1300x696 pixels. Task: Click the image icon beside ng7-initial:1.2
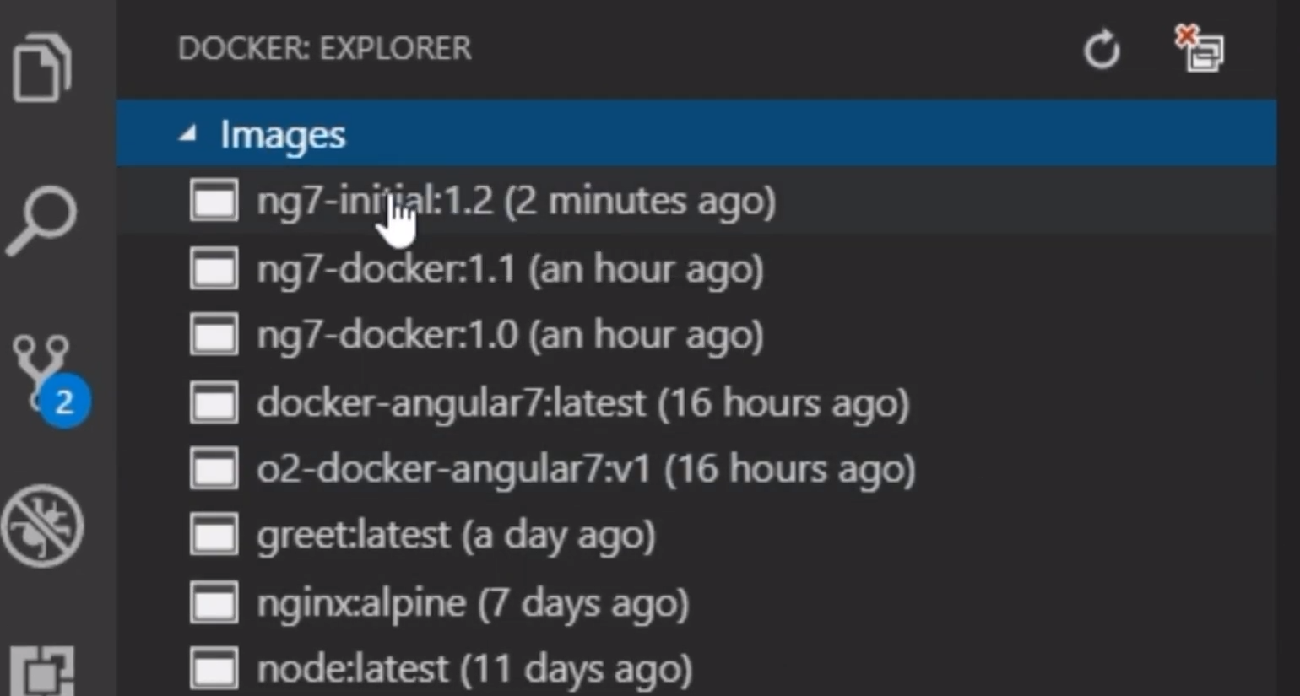(x=214, y=201)
